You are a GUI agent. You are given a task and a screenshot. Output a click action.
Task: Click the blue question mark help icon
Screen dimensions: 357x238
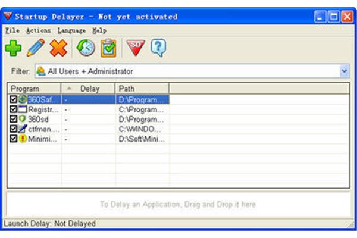tap(158, 48)
